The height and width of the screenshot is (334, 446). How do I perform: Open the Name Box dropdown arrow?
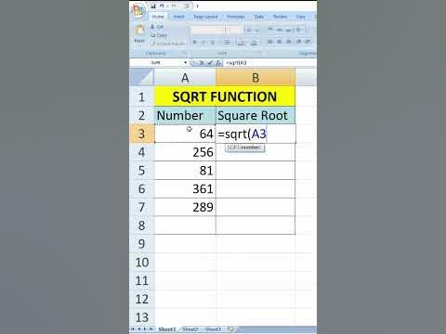[186, 63]
